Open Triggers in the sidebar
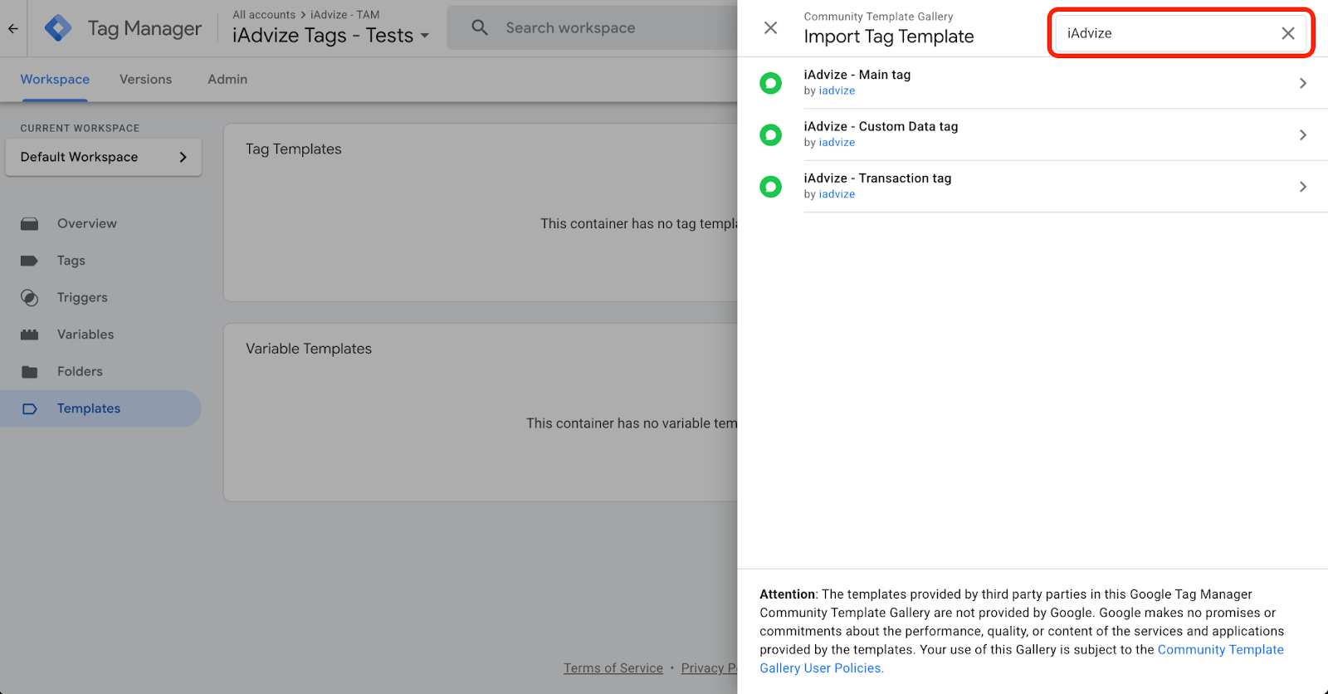The image size is (1328, 694). [82, 297]
